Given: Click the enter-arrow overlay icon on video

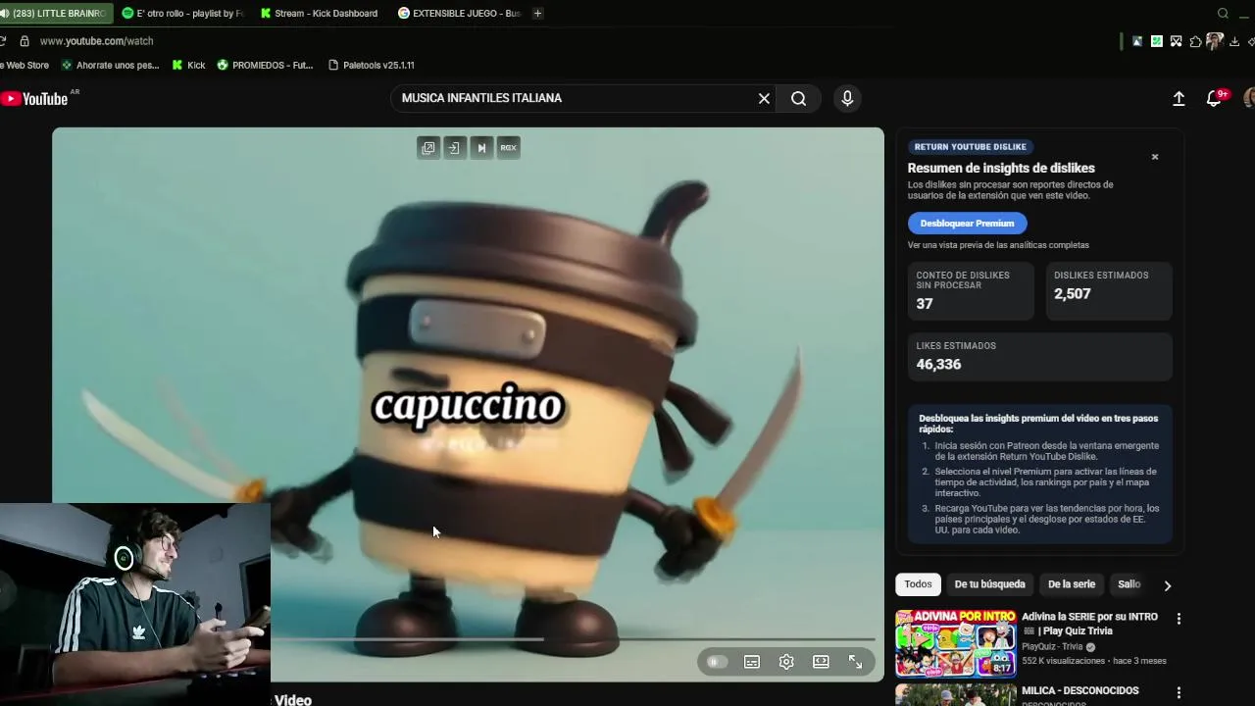Looking at the screenshot, I should coord(454,148).
